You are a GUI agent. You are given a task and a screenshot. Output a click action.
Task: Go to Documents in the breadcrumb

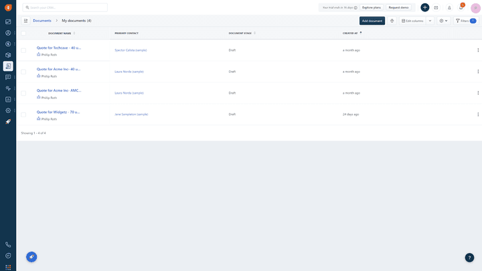[42, 21]
